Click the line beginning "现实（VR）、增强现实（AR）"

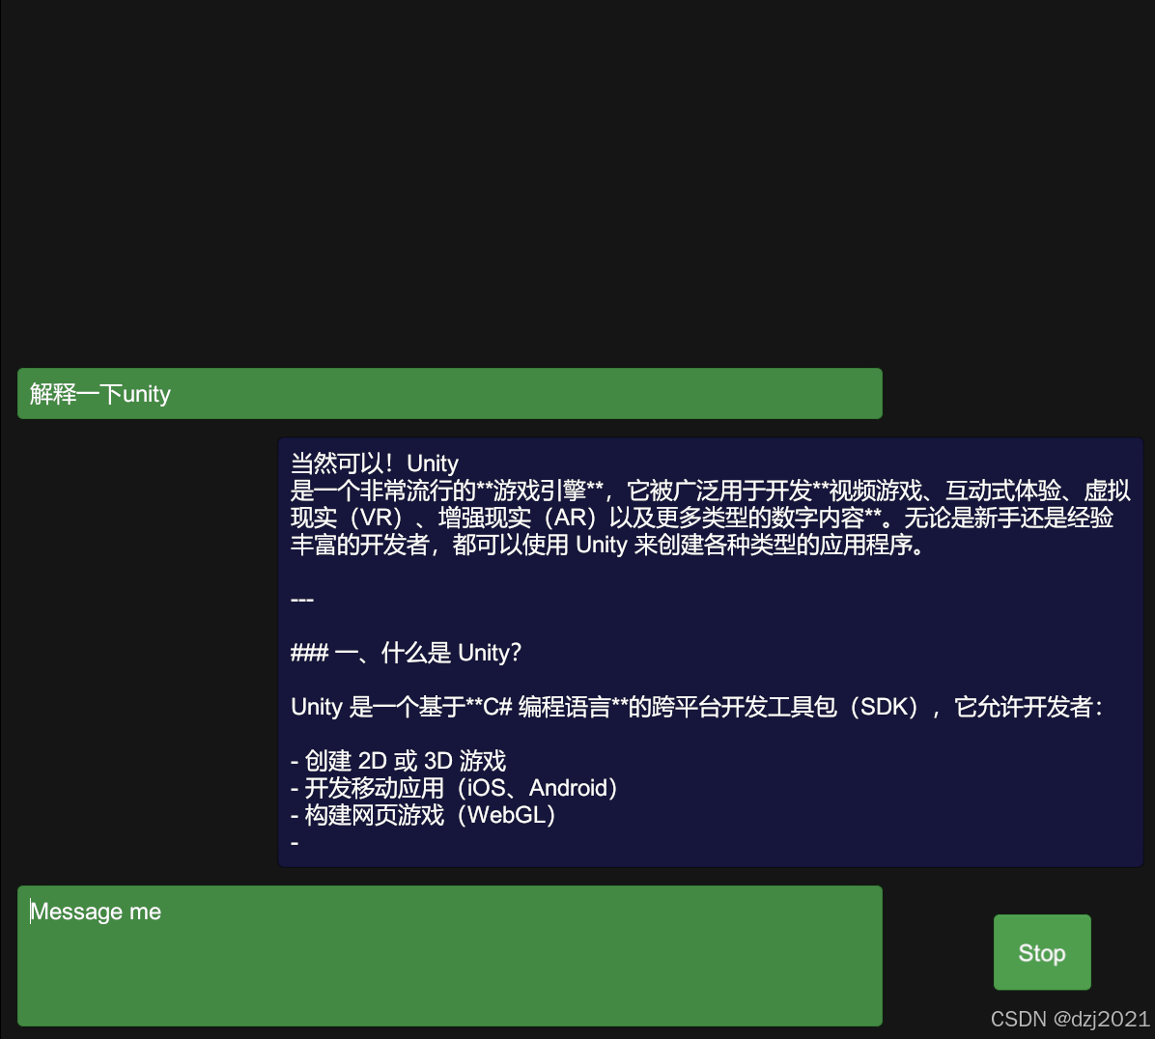coord(702,518)
